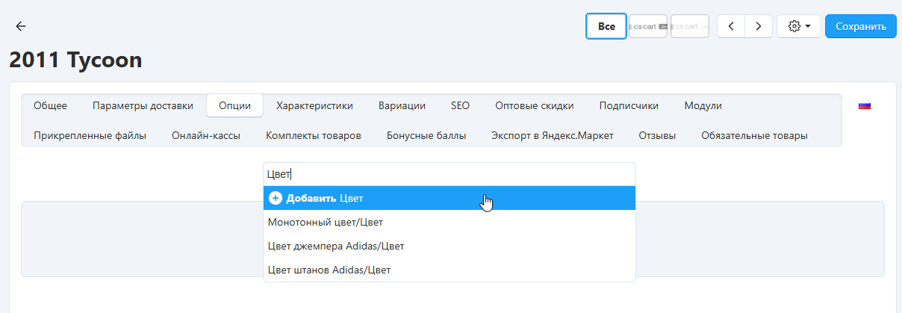This screenshot has width=902, height=313.
Task: Open the Характеристики tab
Action: pos(314,106)
